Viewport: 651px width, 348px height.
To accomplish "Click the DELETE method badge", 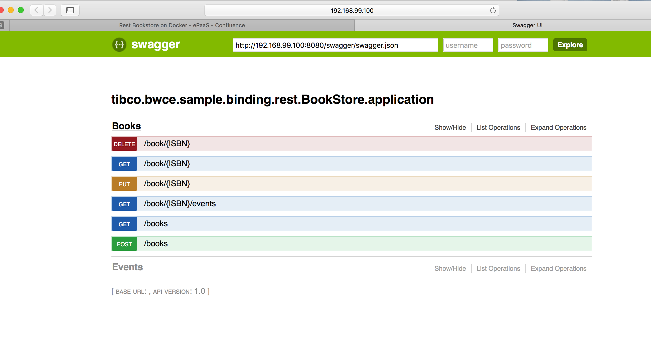I will 124,144.
